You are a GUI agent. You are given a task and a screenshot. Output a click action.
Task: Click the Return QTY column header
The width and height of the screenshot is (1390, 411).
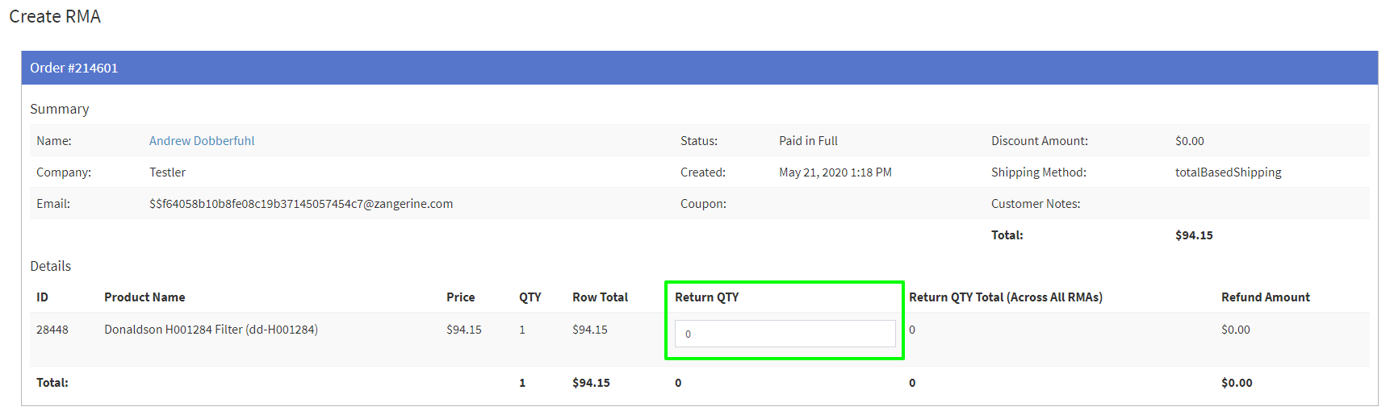click(x=706, y=297)
